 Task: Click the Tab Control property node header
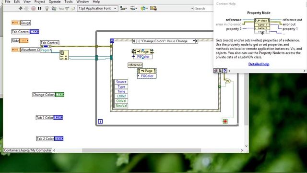[46, 46]
